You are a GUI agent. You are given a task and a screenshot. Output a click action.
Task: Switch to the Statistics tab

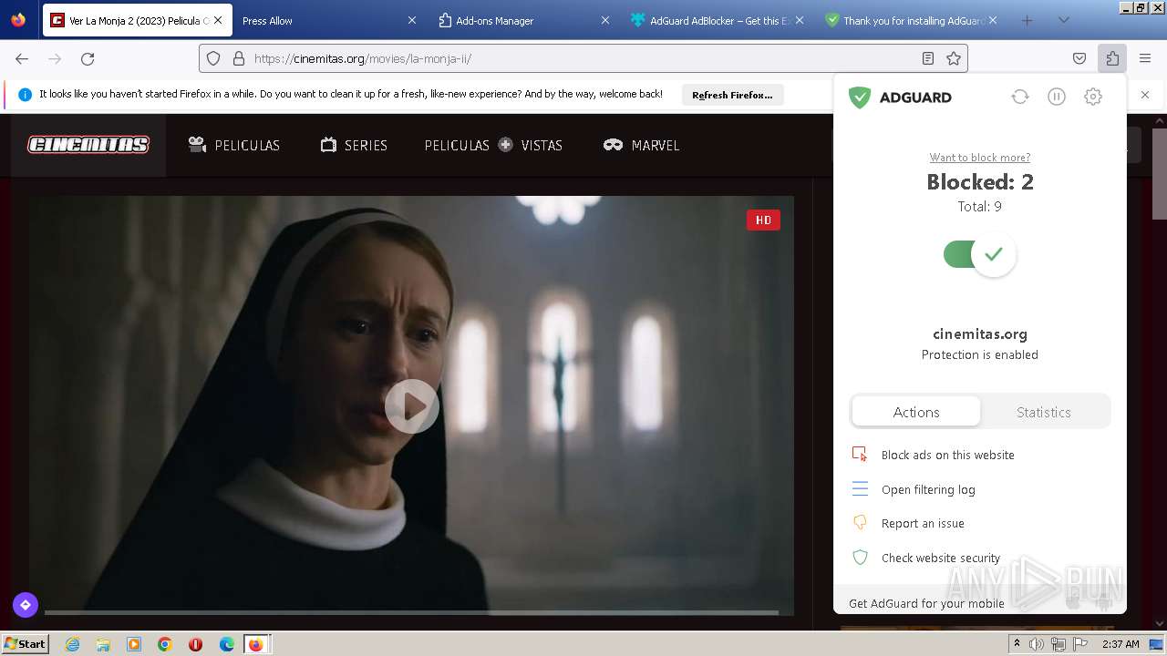(1044, 412)
